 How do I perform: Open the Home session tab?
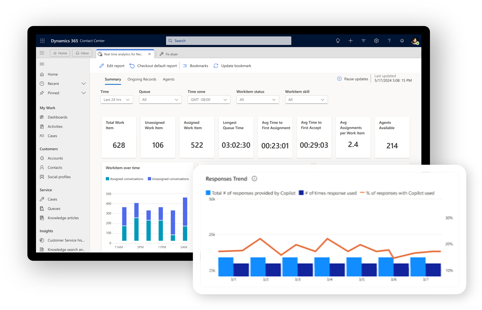(x=60, y=53)
